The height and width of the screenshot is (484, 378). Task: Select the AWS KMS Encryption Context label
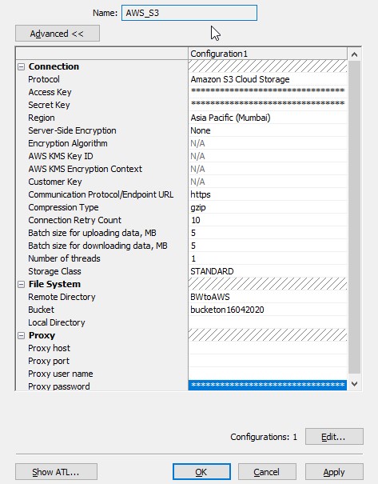click(85, 169)
